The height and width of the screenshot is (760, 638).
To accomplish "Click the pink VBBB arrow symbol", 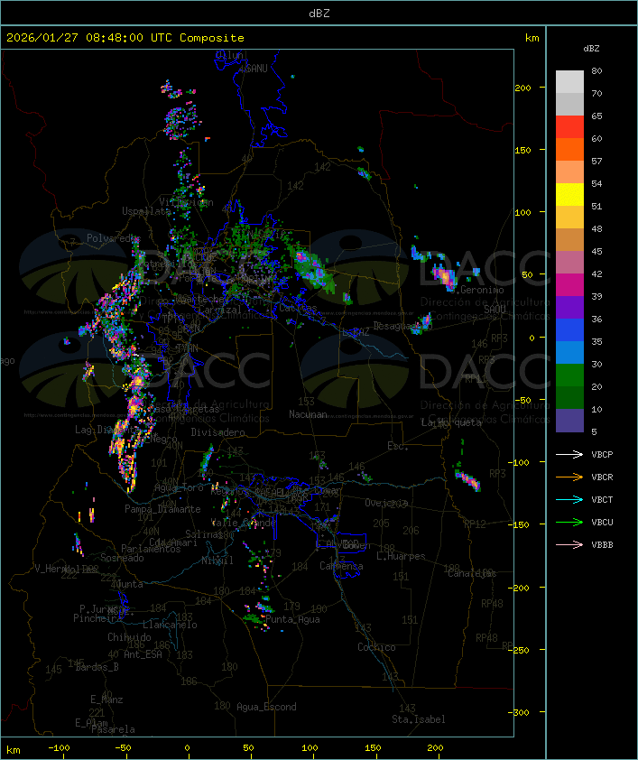I will [570, 544].
